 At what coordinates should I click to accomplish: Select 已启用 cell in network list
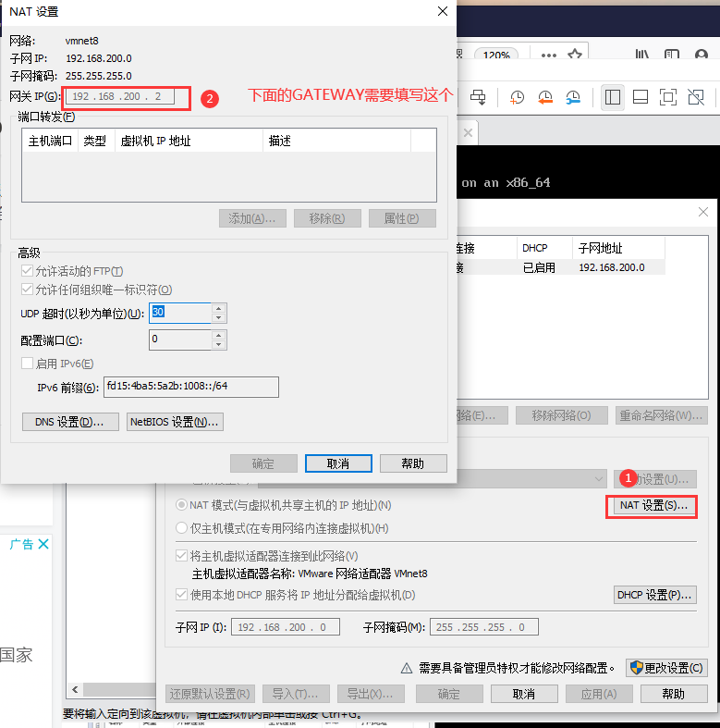(x=539, y=267)
